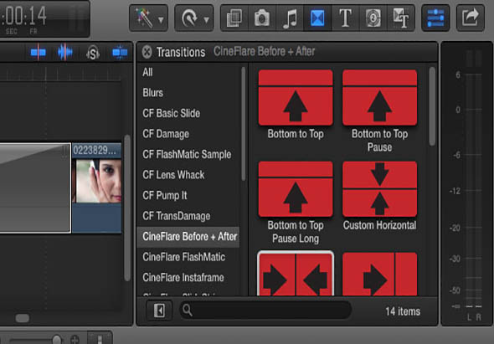Choose the Bottom to Top transition

tap(296, 98)
